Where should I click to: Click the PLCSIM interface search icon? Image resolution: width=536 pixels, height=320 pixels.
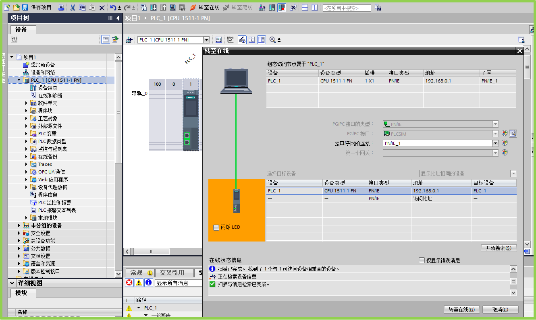coord(513,134)
